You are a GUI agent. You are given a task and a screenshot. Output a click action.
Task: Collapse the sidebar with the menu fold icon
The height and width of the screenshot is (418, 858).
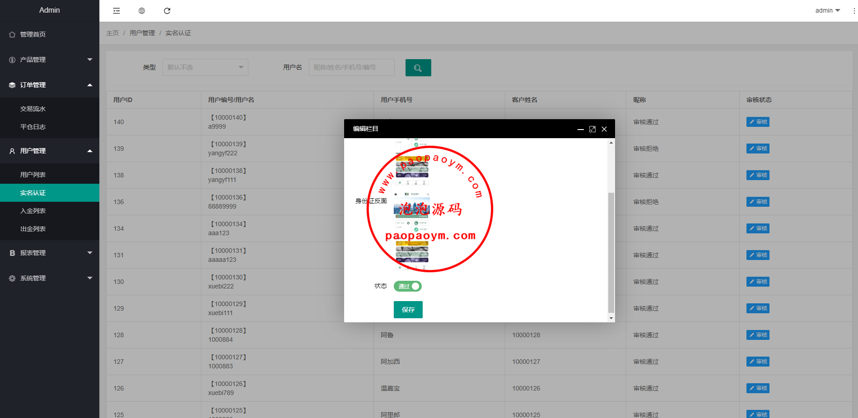pos(117,11)
